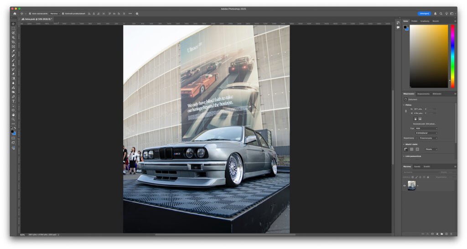Toggle the Auto-zaznaczanie checkbox
Image resolution: width=467 pixels, height=249 pixels.
pos(30,14)
